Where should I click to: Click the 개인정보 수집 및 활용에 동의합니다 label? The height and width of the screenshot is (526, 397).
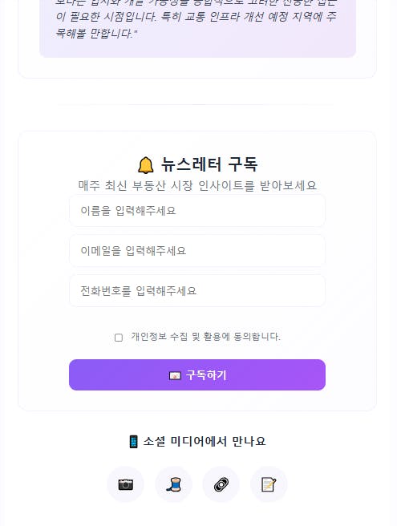point(205,337)
